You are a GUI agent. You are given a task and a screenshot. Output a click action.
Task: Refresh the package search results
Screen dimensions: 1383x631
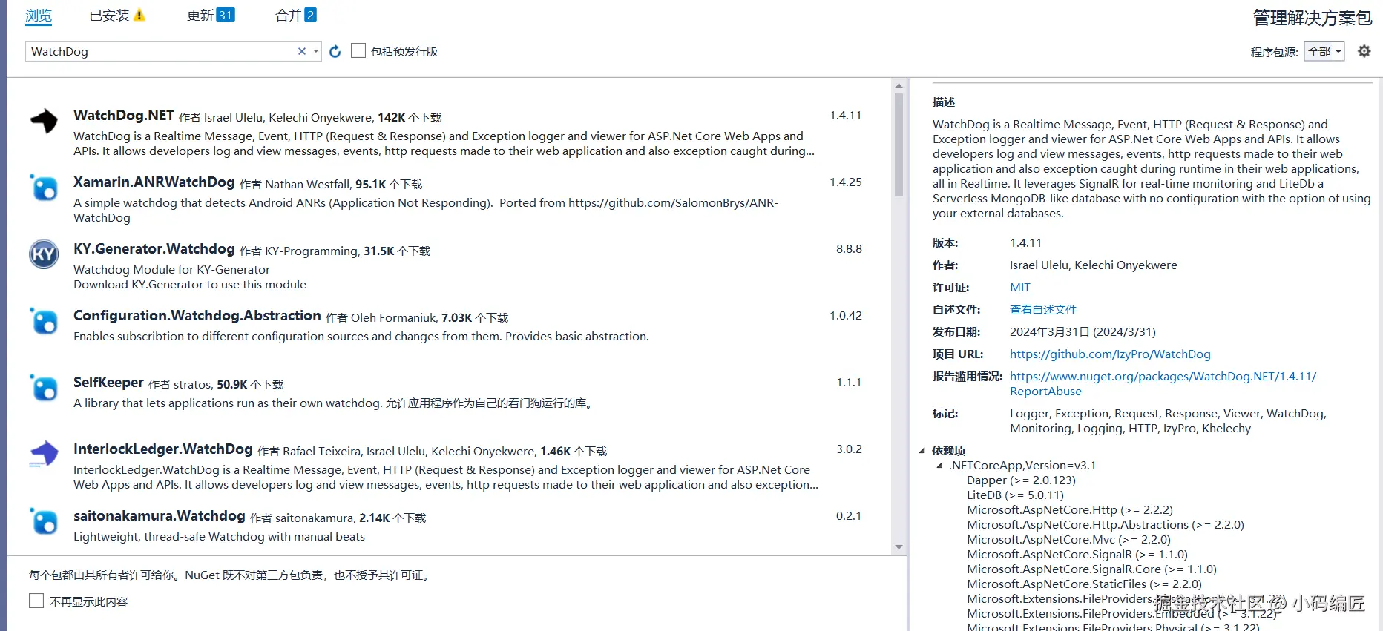(x=335, y=51)
